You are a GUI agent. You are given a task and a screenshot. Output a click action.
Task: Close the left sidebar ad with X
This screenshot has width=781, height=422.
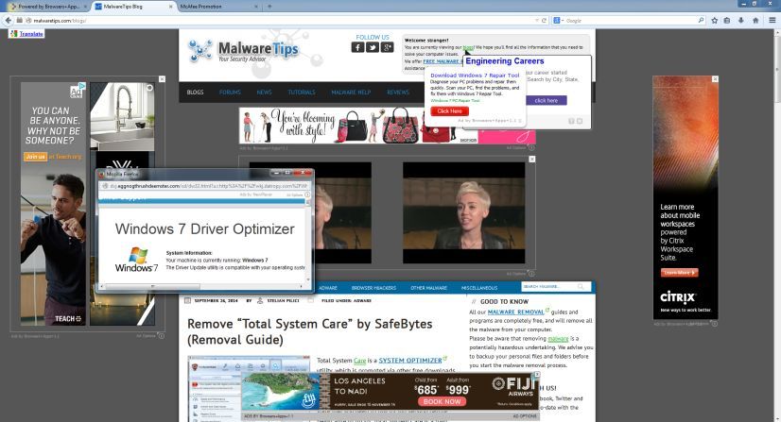tap(162, 79)
